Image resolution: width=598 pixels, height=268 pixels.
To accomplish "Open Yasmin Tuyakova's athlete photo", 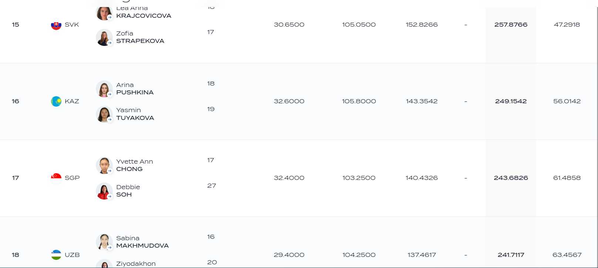I will (104, 114).
